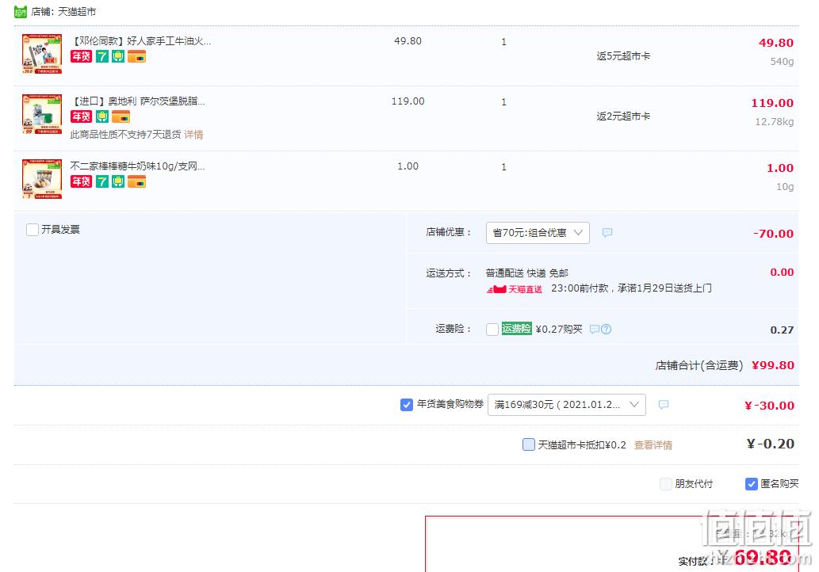Open the 不二家棒棒糖牛奶味 product title

[x=138, y=166]
